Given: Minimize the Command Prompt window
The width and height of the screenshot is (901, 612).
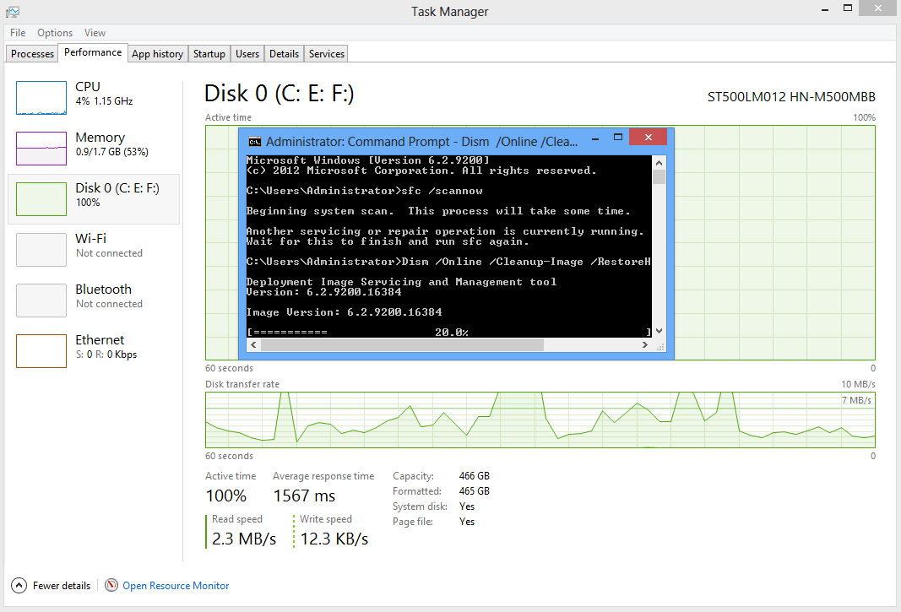Looking at the screenshot, I should (595, 138).
